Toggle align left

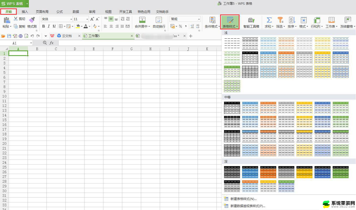pos(106,26)
